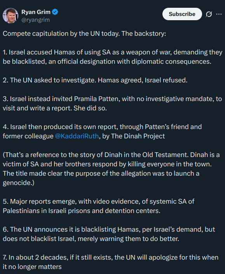The height and width of the screenshot is (274, 225).
Task: Click point 4 'Israel then produced its own report'
Action: point(102,131)
